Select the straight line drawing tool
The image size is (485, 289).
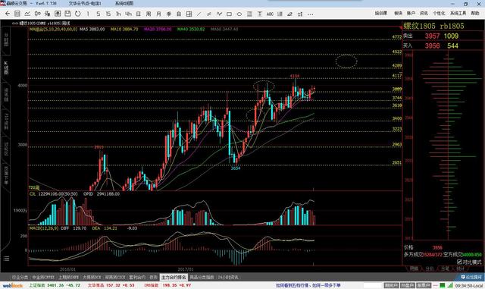click(x=199, y=14)
